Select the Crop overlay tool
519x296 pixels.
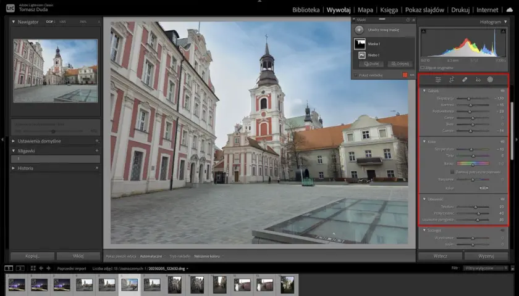(452, 80)
